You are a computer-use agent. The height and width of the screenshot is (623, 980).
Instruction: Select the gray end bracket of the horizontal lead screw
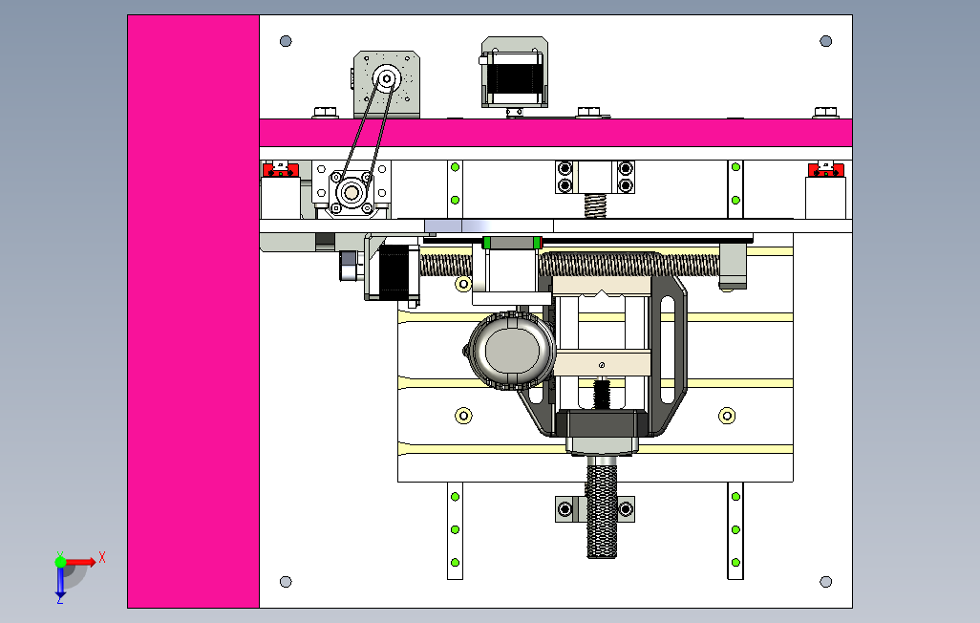pyautogui.click(x=733, y=268)
